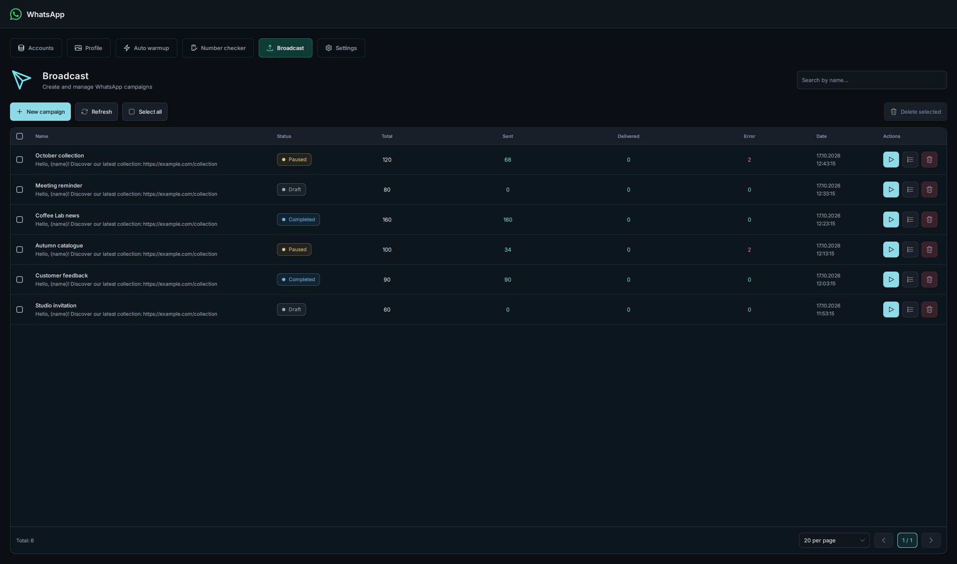
Task: Delete the Customer feedback campaign
Action: tap(929, 280)
